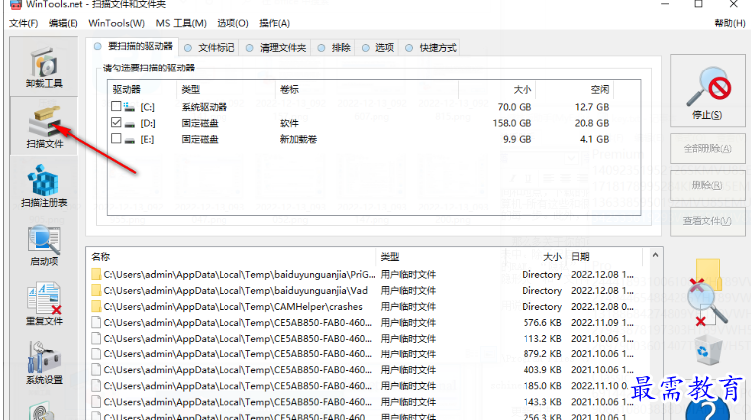Click the recycle bin icon at right
Screen dimensions: 751x420
pyautogui.click(x=707, y=351)
